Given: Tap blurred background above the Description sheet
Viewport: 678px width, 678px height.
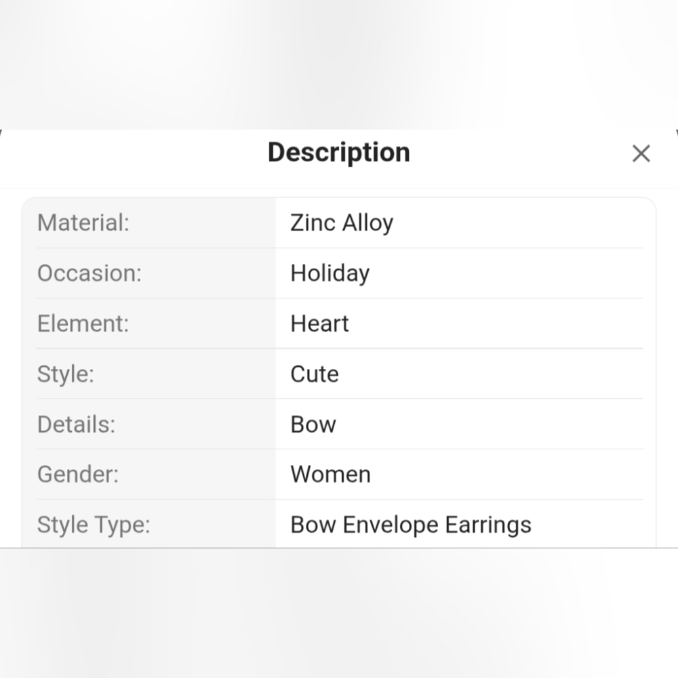Looking at the screenshot, I should pyautogui.click(x=339, y=64).
